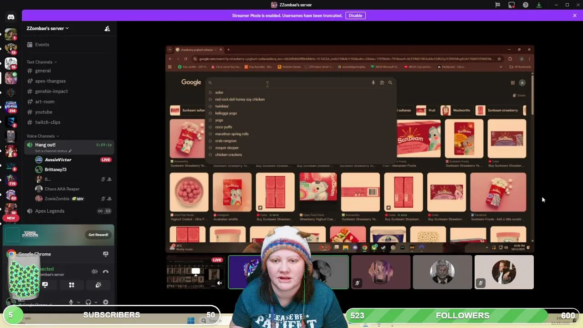The height and width of the screenshot is (328, 583).
Task: In shared Chrome, click the bookmark star icon
Action: pyautogui.click(x=499, y=59)
